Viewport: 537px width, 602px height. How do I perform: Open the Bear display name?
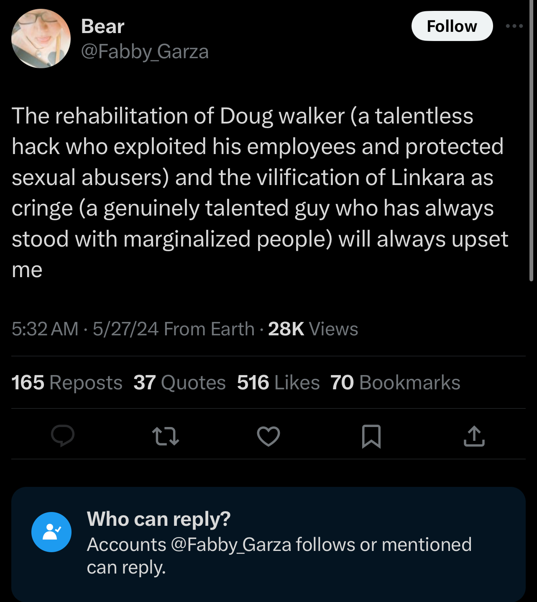(102, 26)
